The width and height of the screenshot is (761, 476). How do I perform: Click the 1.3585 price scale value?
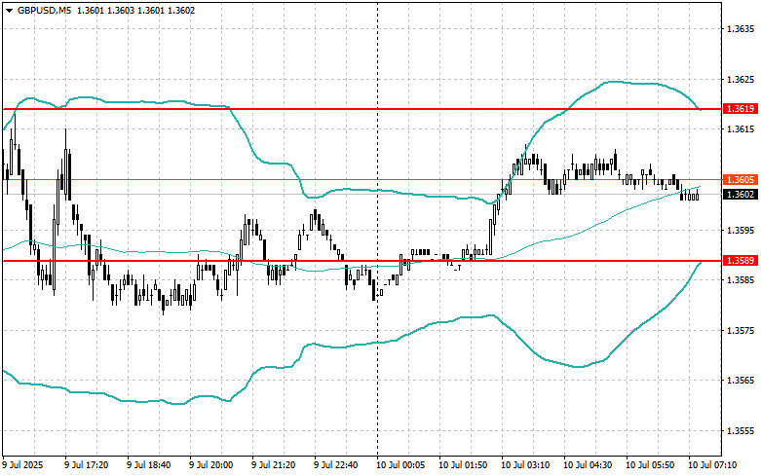point(741,280)
